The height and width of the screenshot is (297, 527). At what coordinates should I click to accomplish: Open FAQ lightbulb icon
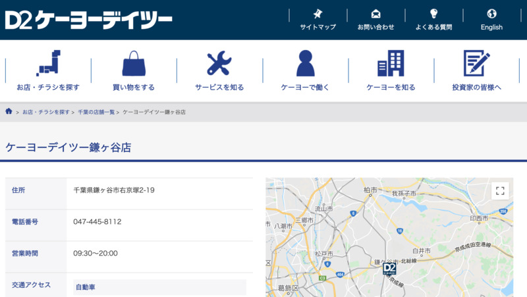tap(433, 14)
